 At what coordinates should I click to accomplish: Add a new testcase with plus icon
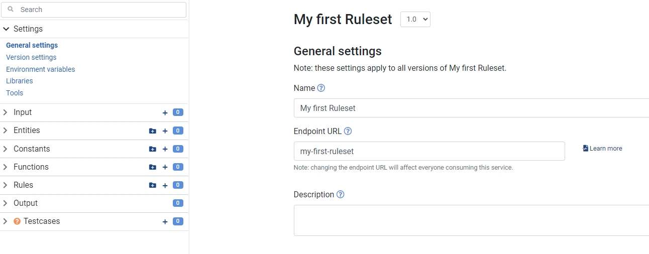click(x=165, y=221)
